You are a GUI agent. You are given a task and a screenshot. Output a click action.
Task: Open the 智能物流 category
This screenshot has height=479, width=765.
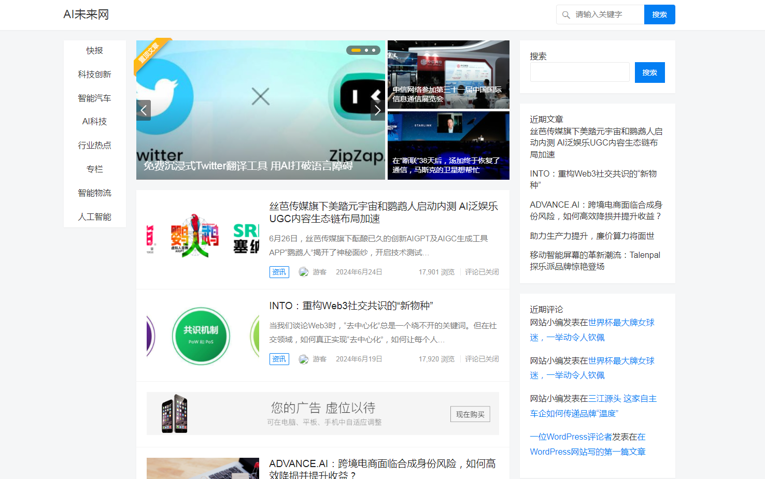point(95,193)
